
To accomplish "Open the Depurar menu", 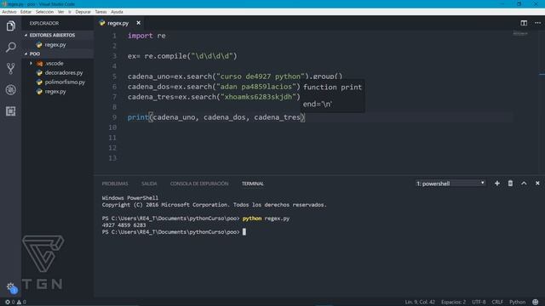I will coord(83,12).
